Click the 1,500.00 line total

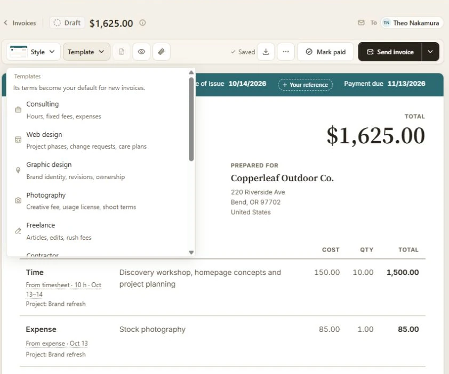[x=403, y=272]
